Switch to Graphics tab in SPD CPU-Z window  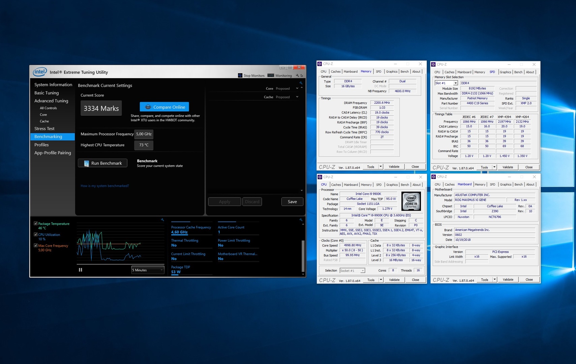[505, 72]
